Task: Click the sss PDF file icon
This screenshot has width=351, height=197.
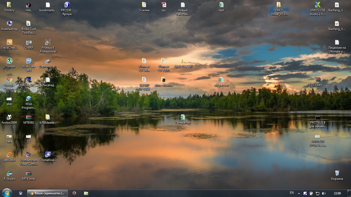Action: click(x=164, y=5)
